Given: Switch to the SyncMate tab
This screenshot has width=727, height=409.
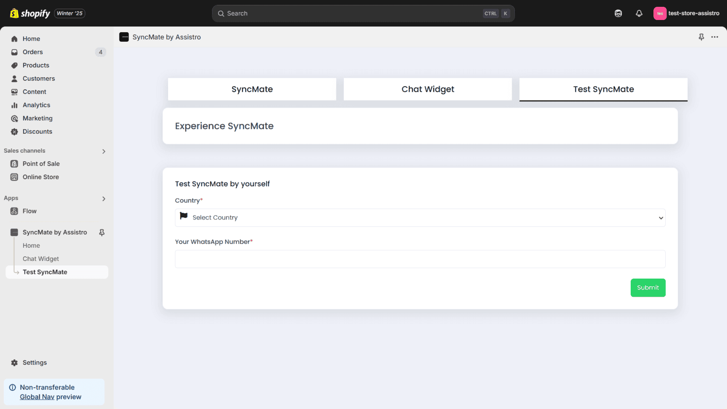Looking at the screenshot, I should tap(252, 89).
